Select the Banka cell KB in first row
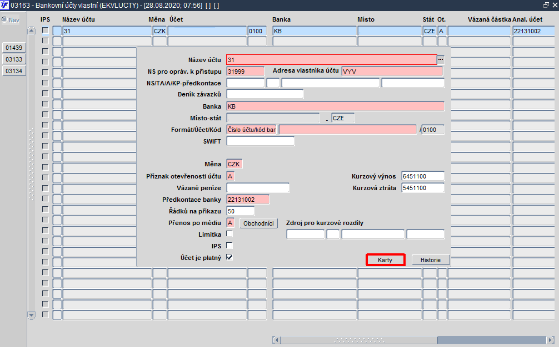 315,31
